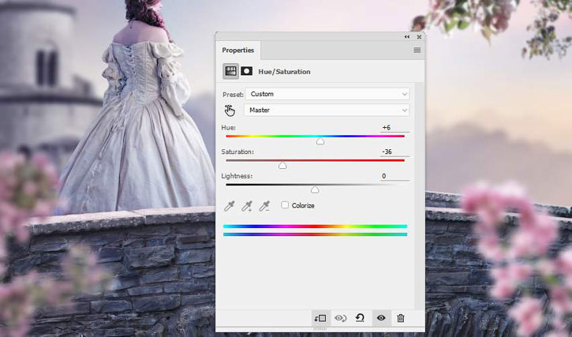
Task: Click the view previous state icon
Action: [x=340, y=318]
